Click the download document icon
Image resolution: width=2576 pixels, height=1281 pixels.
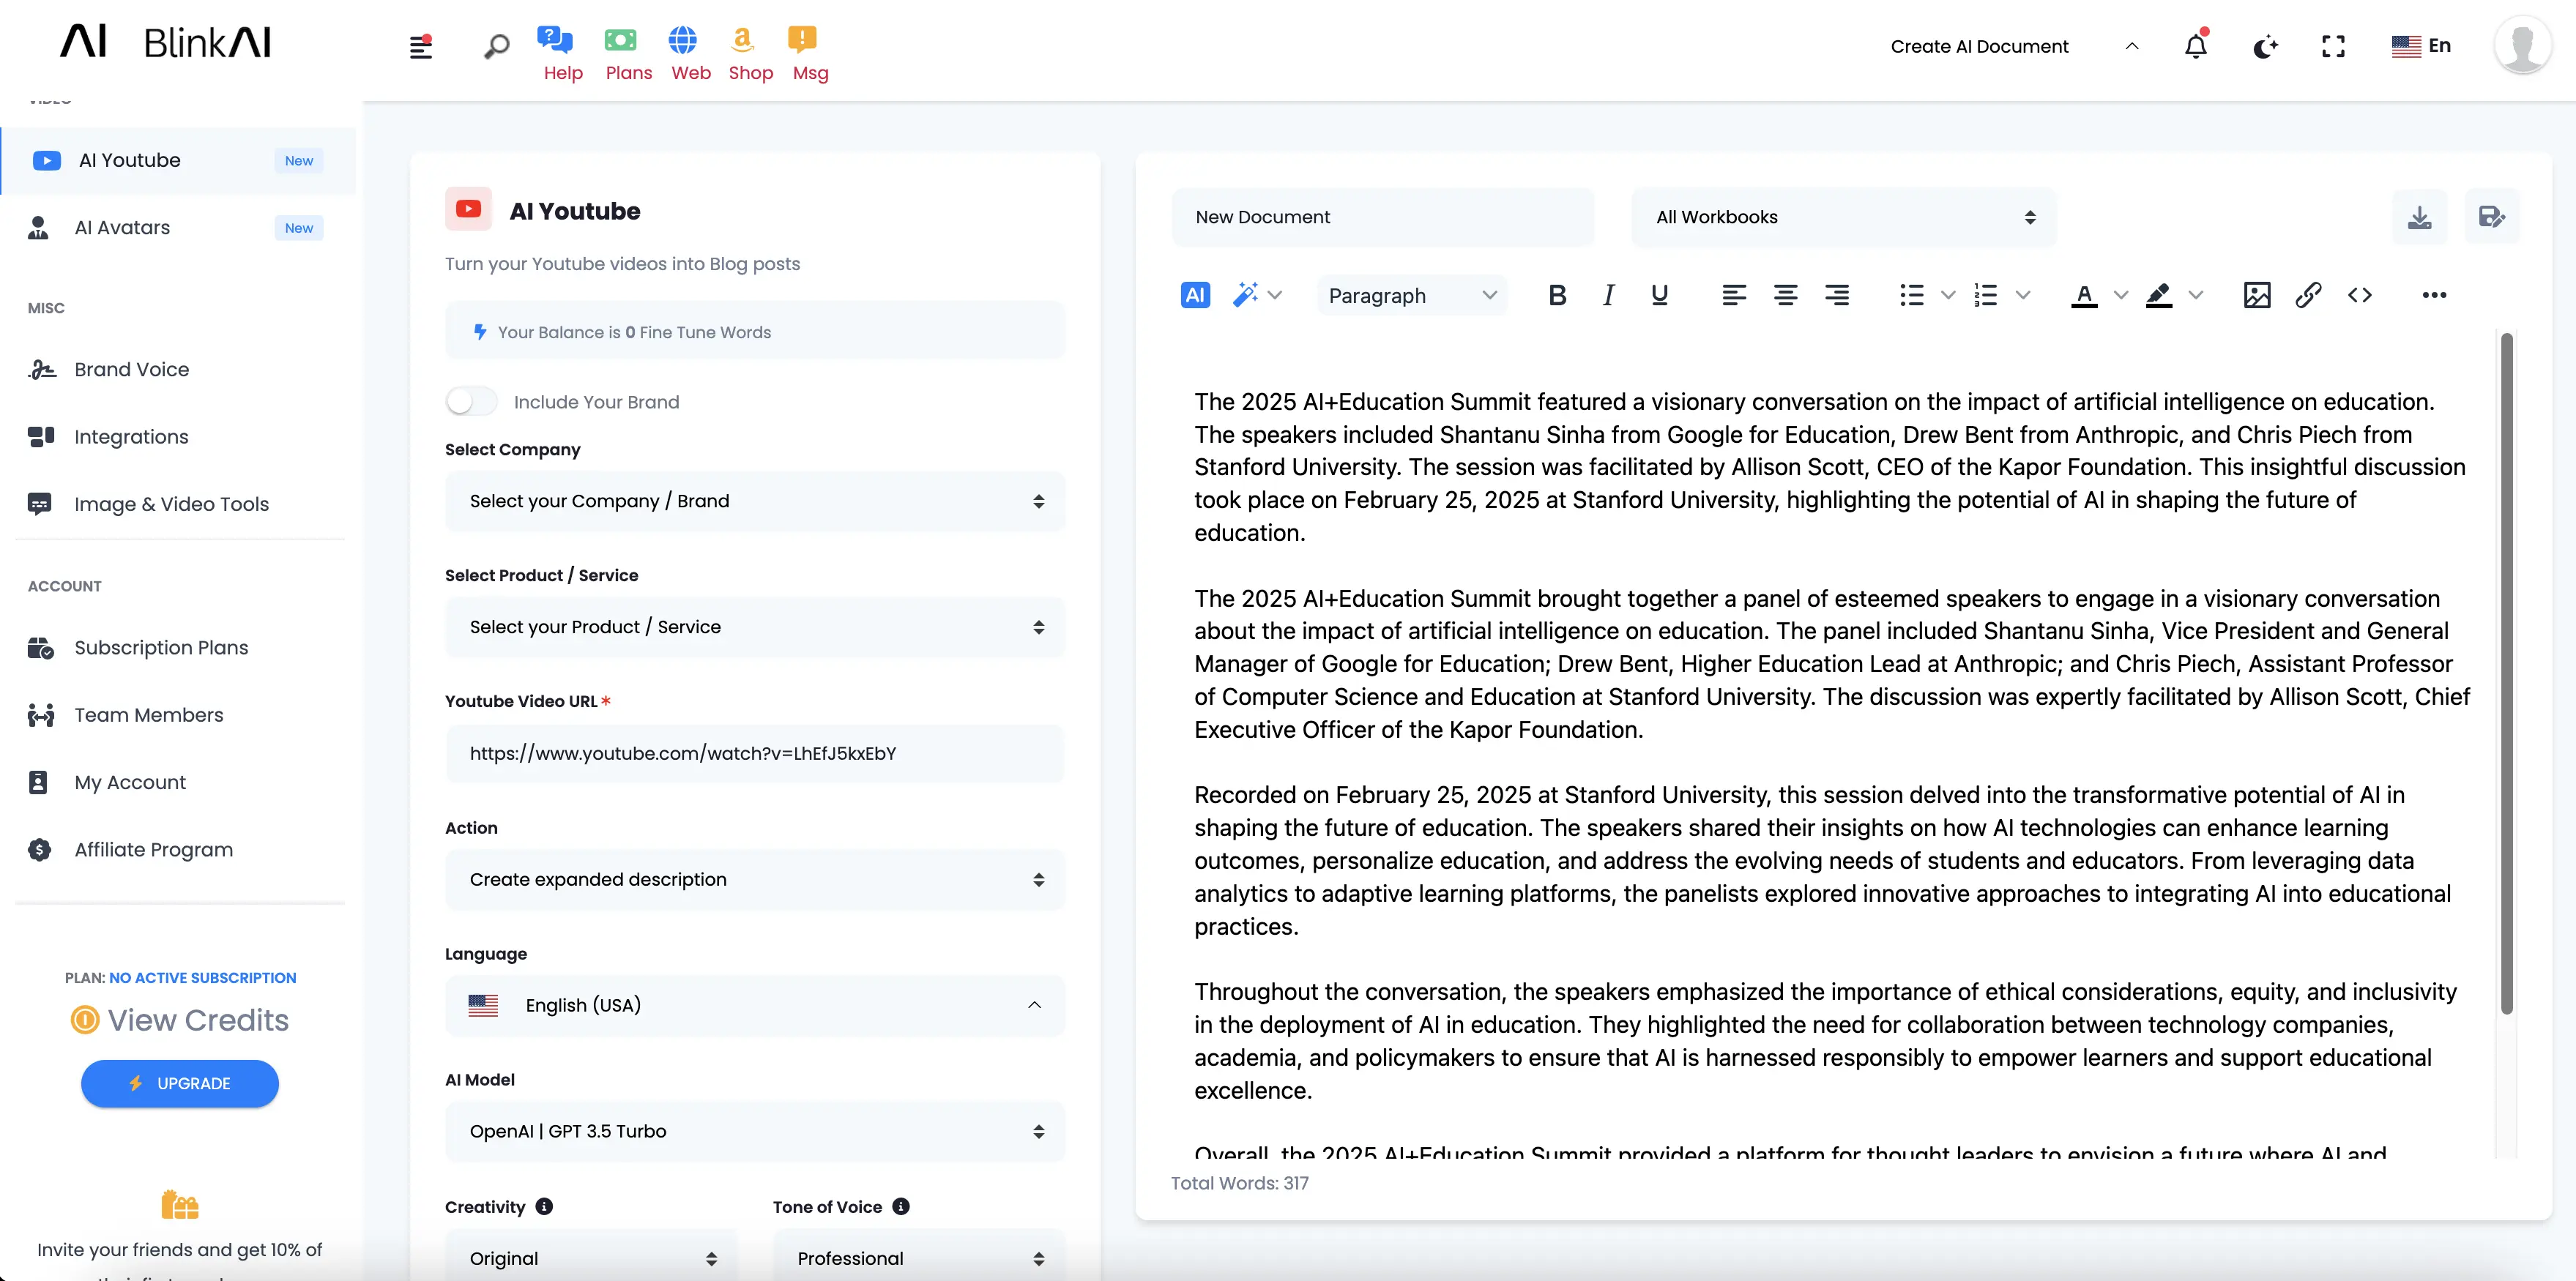pos(2419,217)
